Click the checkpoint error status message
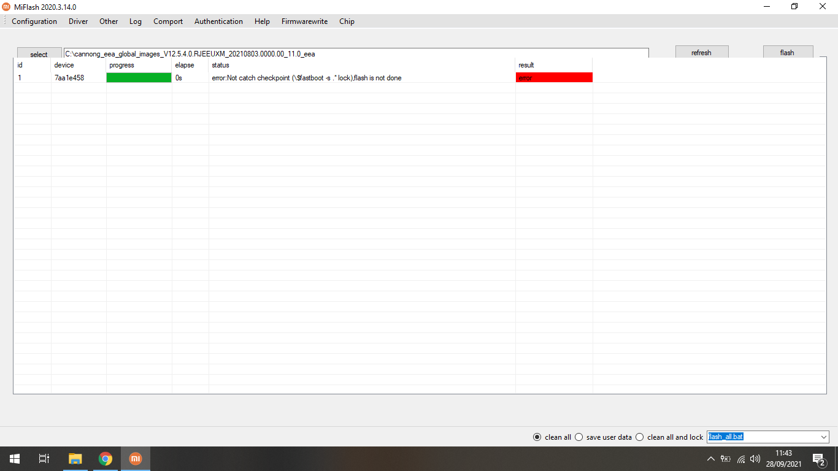The height and width of the screenshot is (471, 838). pyautogui.click(x=307, y=78)
